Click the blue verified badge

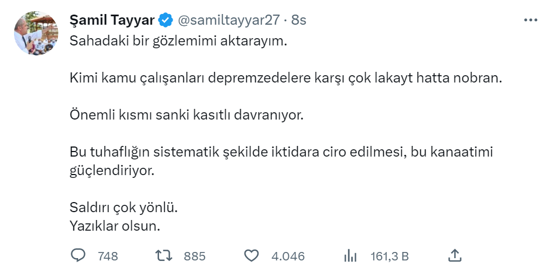(165, 21)
